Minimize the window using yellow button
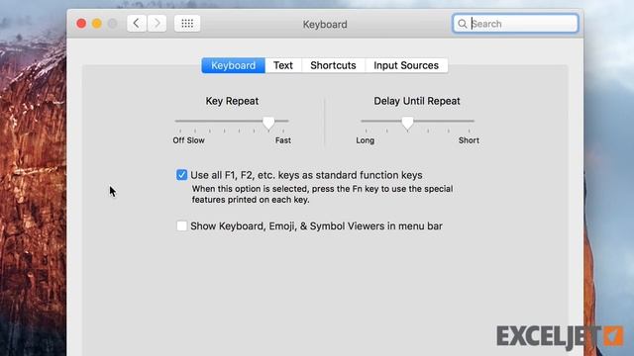 (x=97, y=24)
